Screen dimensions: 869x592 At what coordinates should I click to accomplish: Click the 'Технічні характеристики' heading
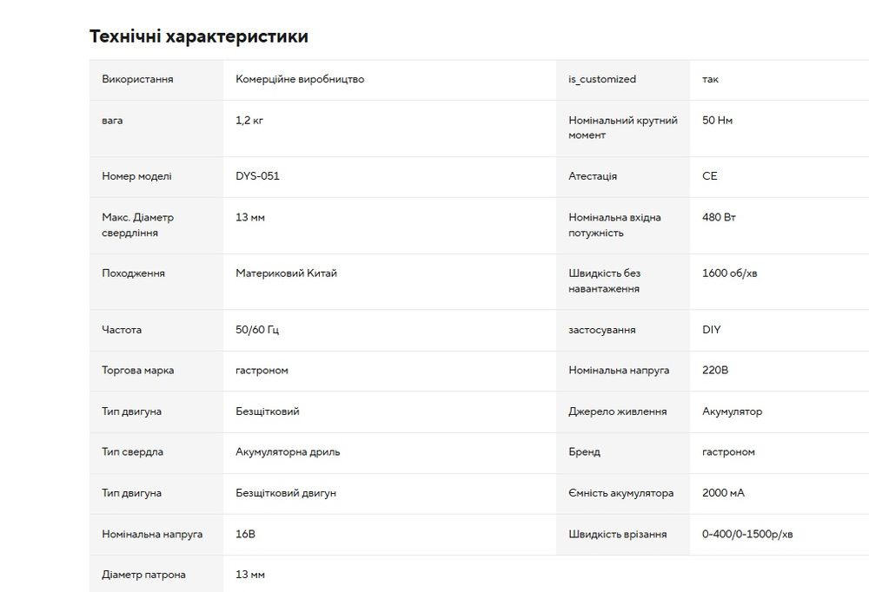(199, 36)
